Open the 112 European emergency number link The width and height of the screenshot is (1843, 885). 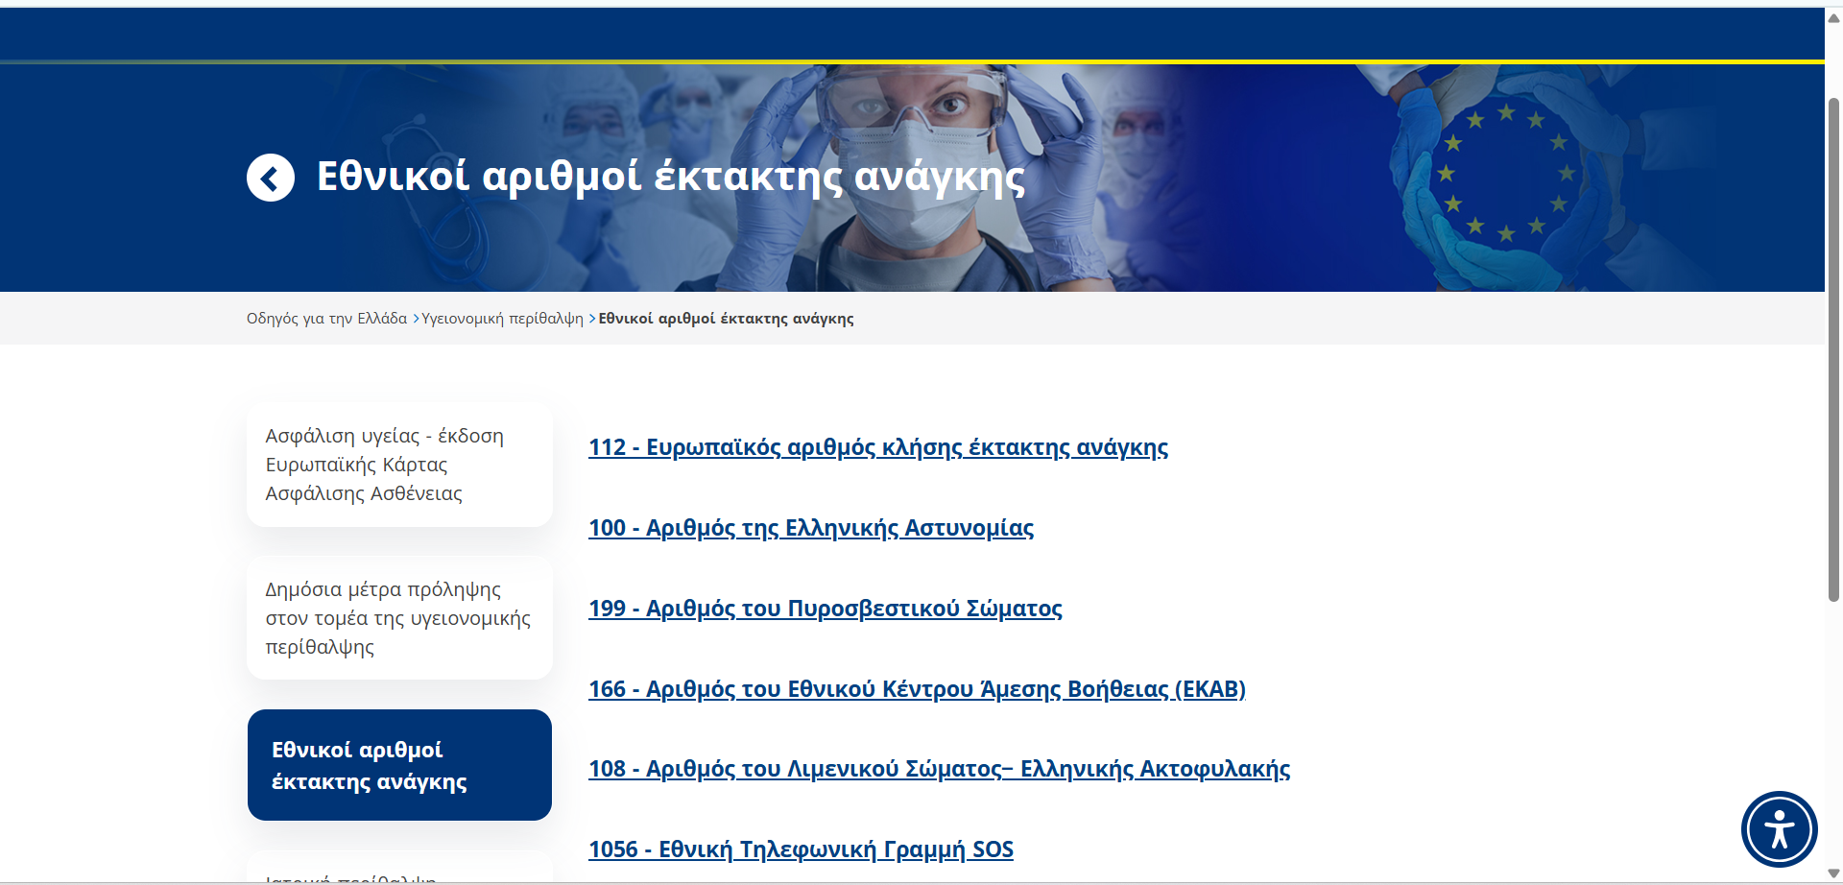pyautogui.click(x=877, y=447)
